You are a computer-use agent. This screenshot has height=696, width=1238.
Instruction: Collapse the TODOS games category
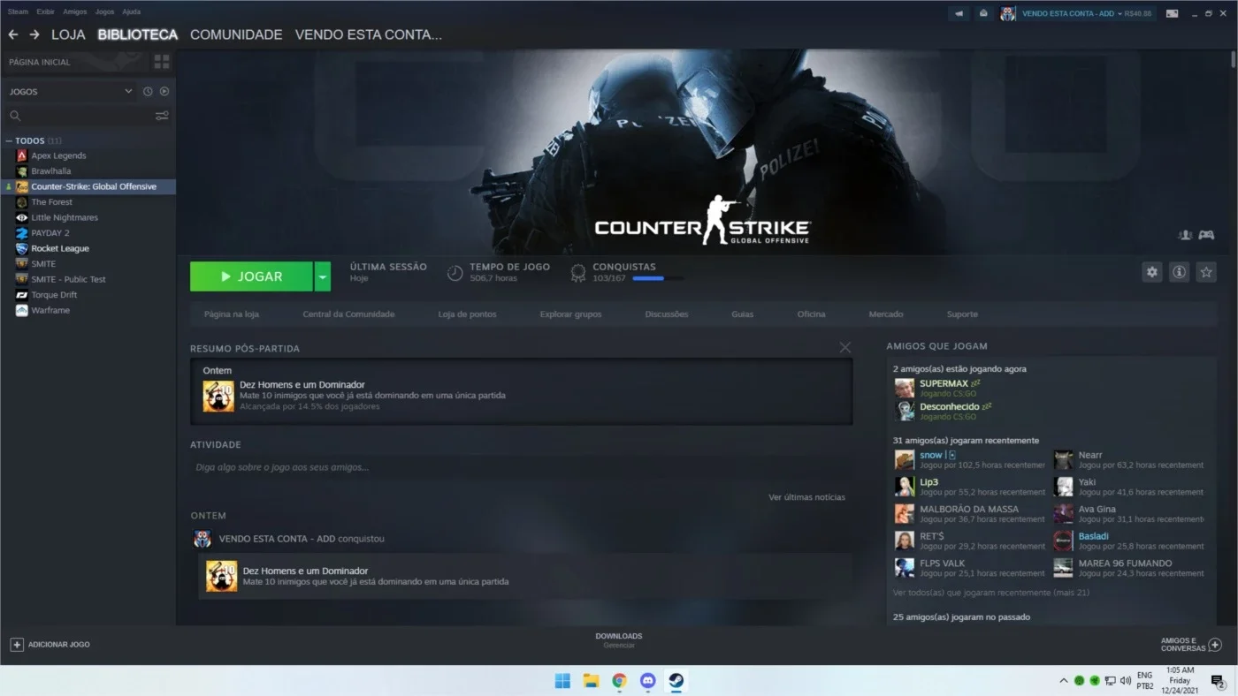pos(9,140)
